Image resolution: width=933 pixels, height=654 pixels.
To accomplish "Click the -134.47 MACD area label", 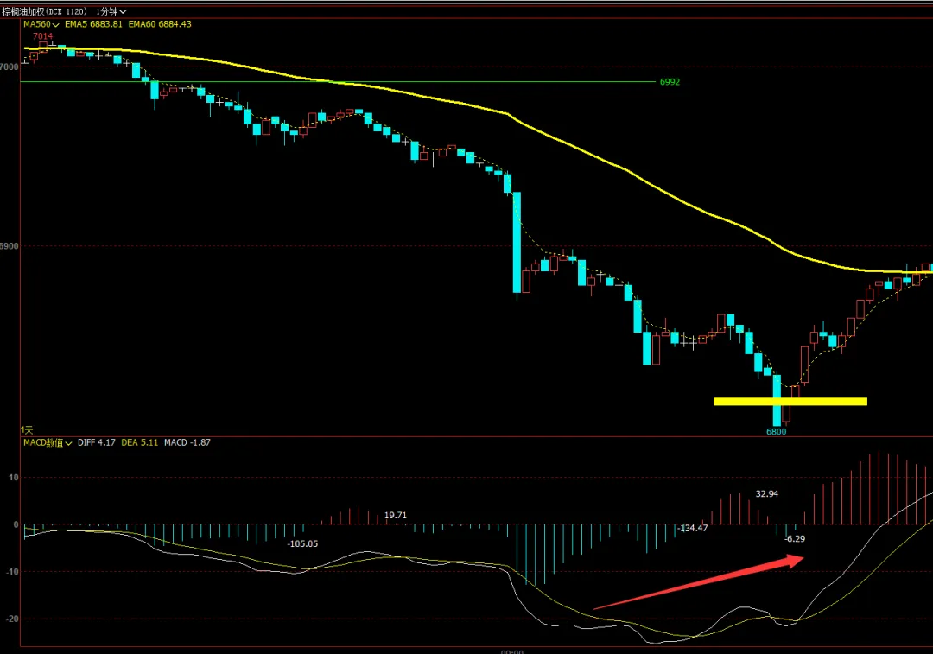I will tap(693, 529).
